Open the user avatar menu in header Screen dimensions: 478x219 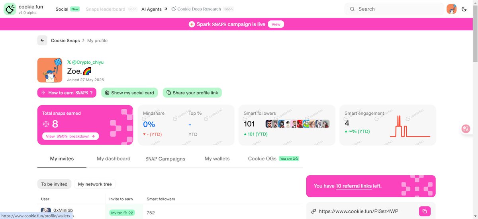[x=452, y=9]
